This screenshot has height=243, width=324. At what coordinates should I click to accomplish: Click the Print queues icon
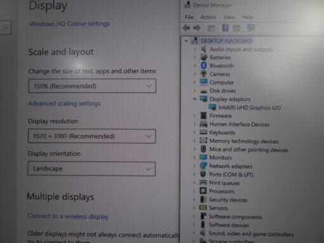point(203,183)
